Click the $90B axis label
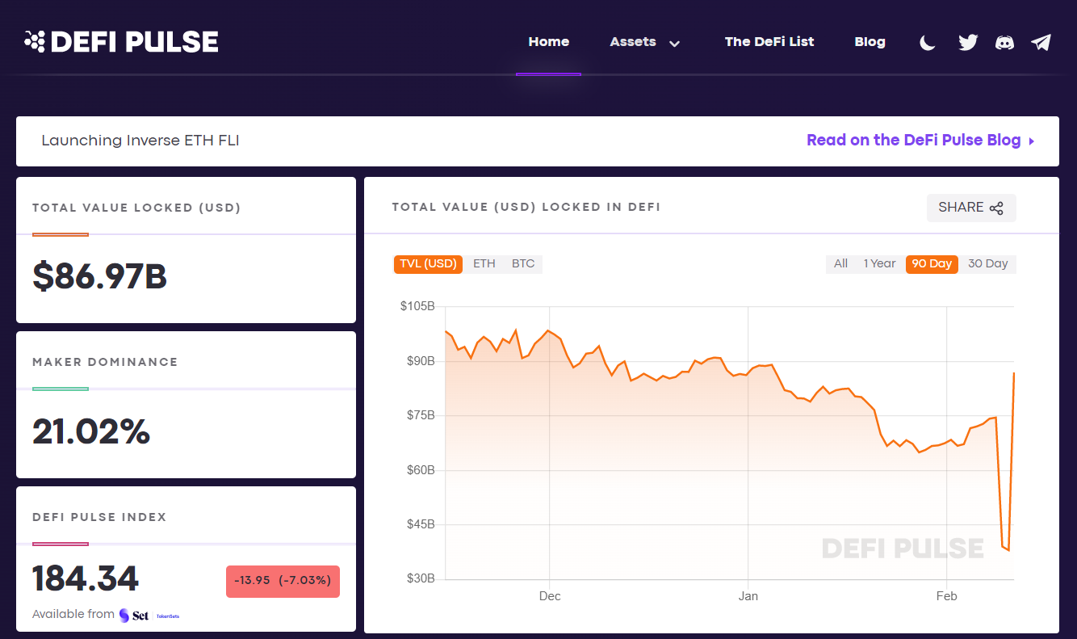Screen dimensions: 1077x639 pyautogui.click(x=420, y=361)
